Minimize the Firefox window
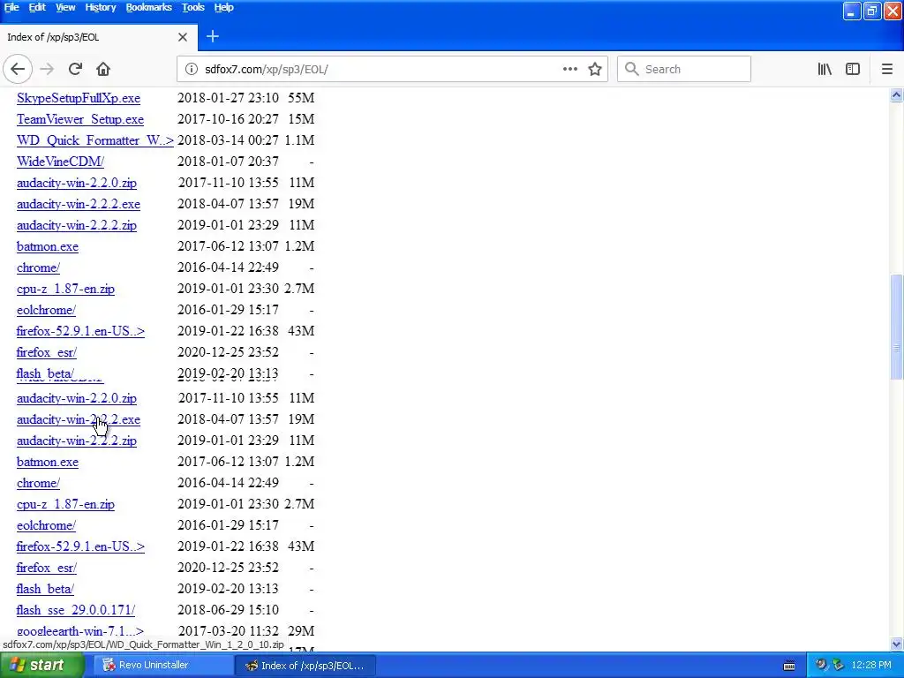Image resolution: width=904 pixels, height=678 pixels. 852,11
